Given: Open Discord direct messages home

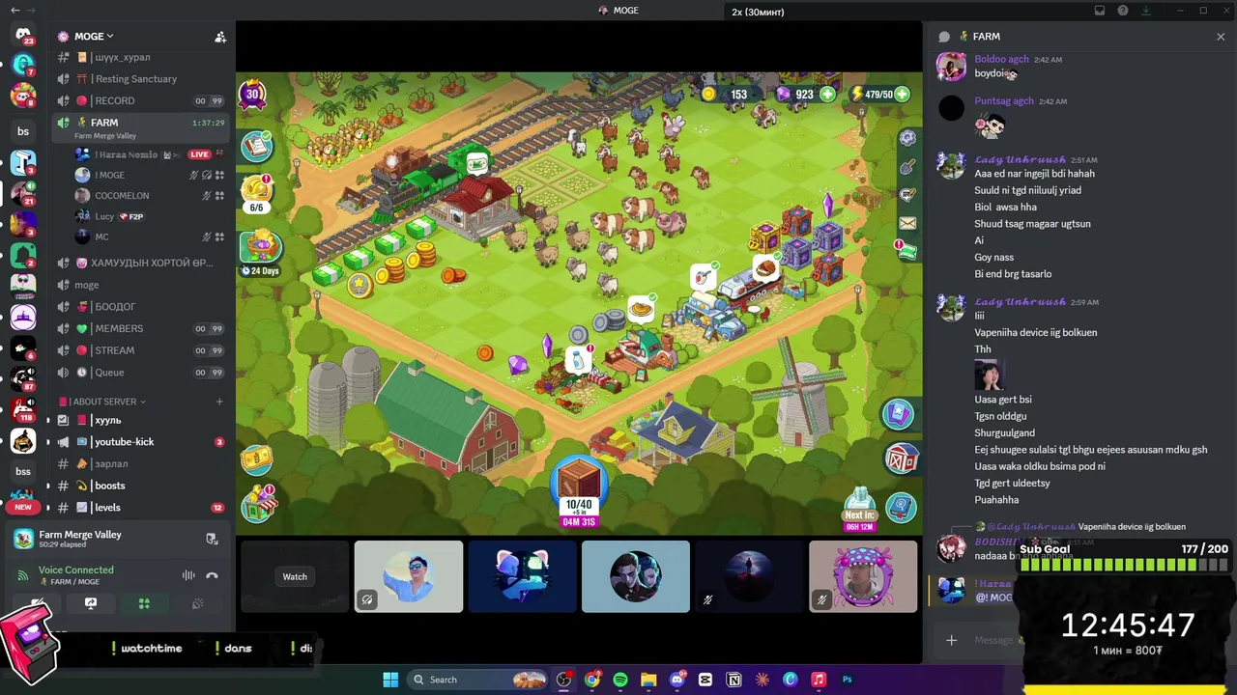Looking at the screenshot, I should click(x=23, y=36).
